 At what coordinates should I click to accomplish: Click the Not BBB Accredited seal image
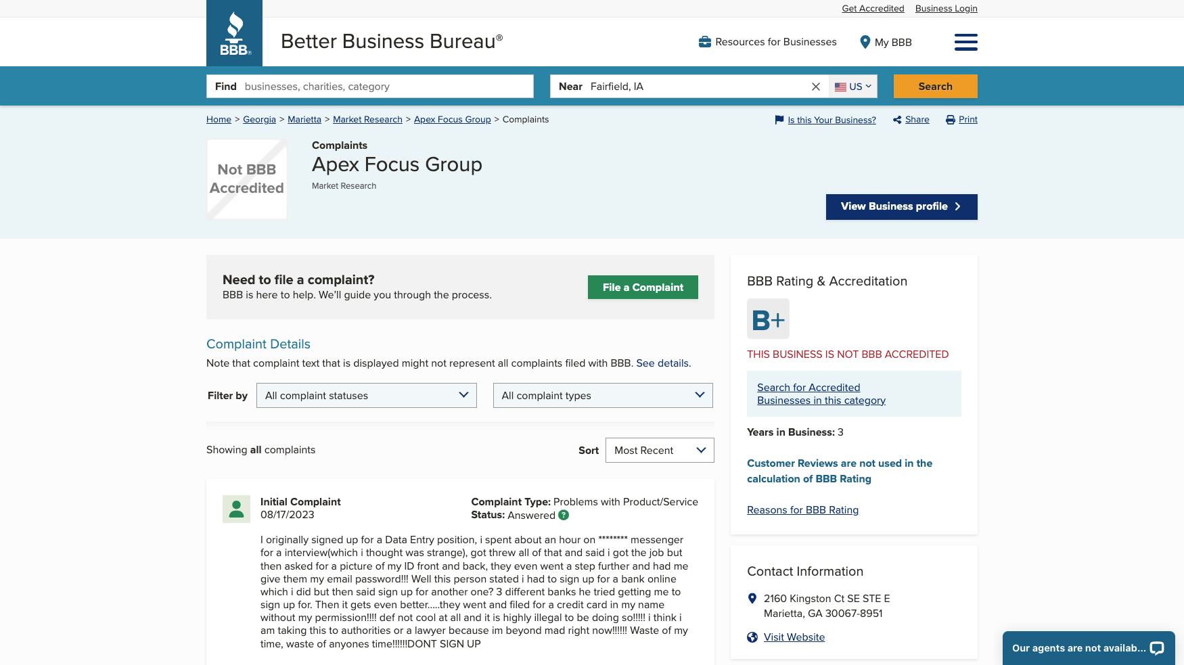click(247, 179)
